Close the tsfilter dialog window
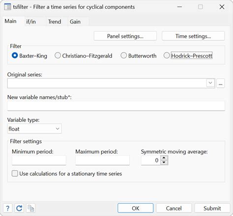 tap(222, 7)
